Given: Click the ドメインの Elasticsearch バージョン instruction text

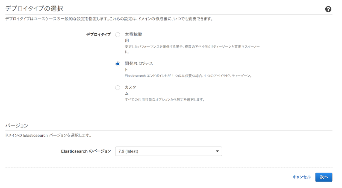Looking at the screenshot, I should 48,135.
